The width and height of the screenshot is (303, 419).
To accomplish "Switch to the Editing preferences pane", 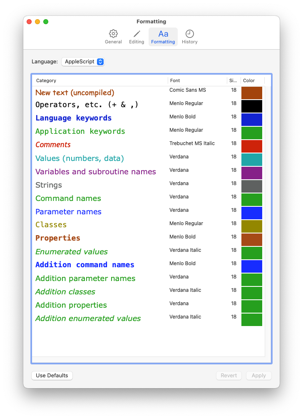I will (x=137, y=37).
